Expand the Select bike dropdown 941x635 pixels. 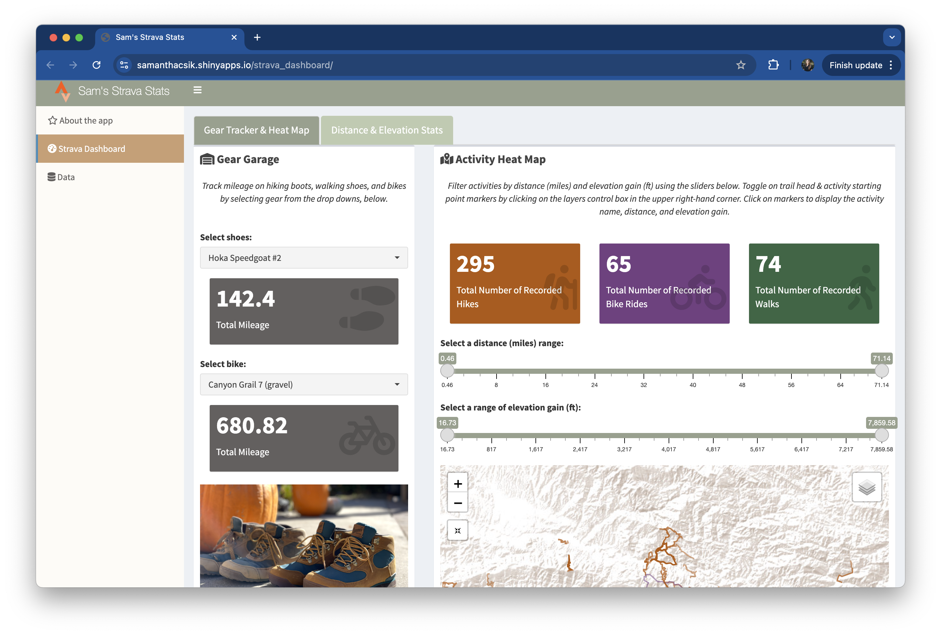pos(304,384)
